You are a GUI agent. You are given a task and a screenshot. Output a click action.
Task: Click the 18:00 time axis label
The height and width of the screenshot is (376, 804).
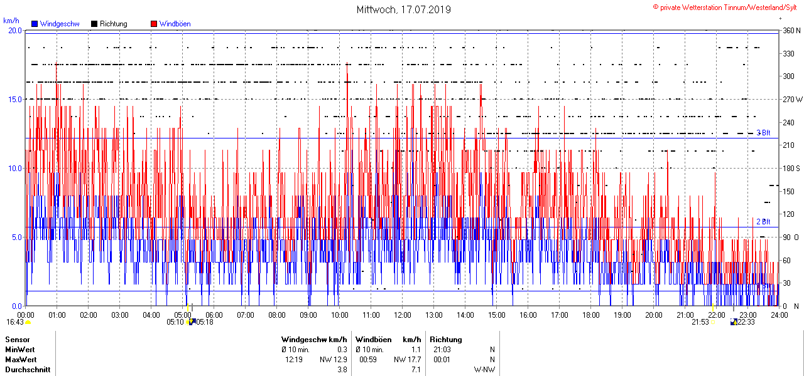click(x=591, y=315)
